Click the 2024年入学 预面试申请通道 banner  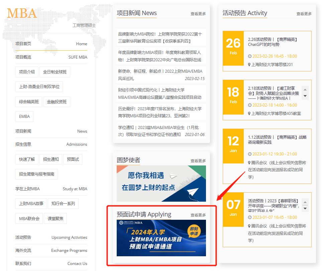point(161,238)
